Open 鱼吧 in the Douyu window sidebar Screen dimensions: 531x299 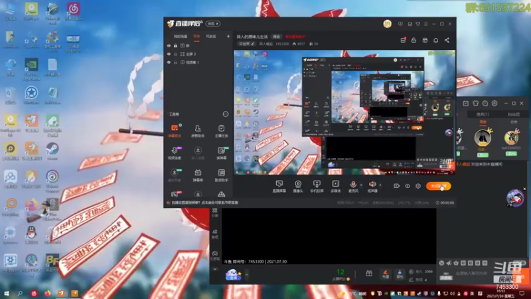click(x=214, y=234)
